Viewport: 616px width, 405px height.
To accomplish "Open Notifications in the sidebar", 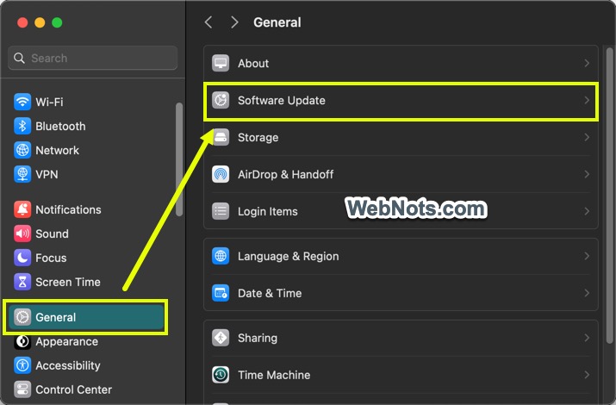I will pyautogui.click(x=68, y=209).
